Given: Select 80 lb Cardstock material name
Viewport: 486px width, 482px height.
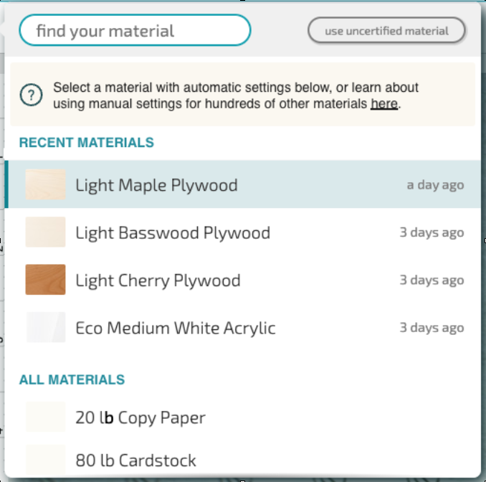Looking at the screenshot, I should tap(135, 460).
